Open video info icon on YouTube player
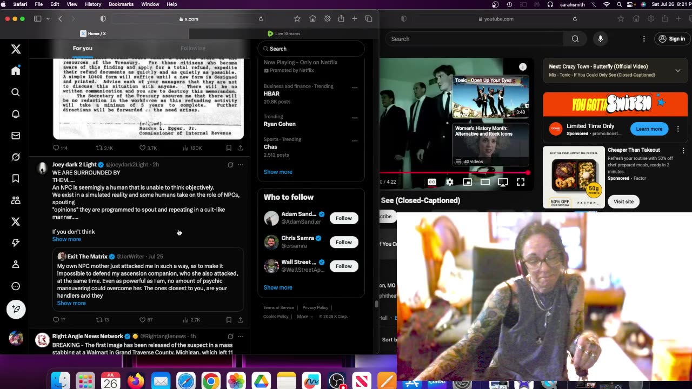This screenshot has width=692, height=389. point(523,67)
